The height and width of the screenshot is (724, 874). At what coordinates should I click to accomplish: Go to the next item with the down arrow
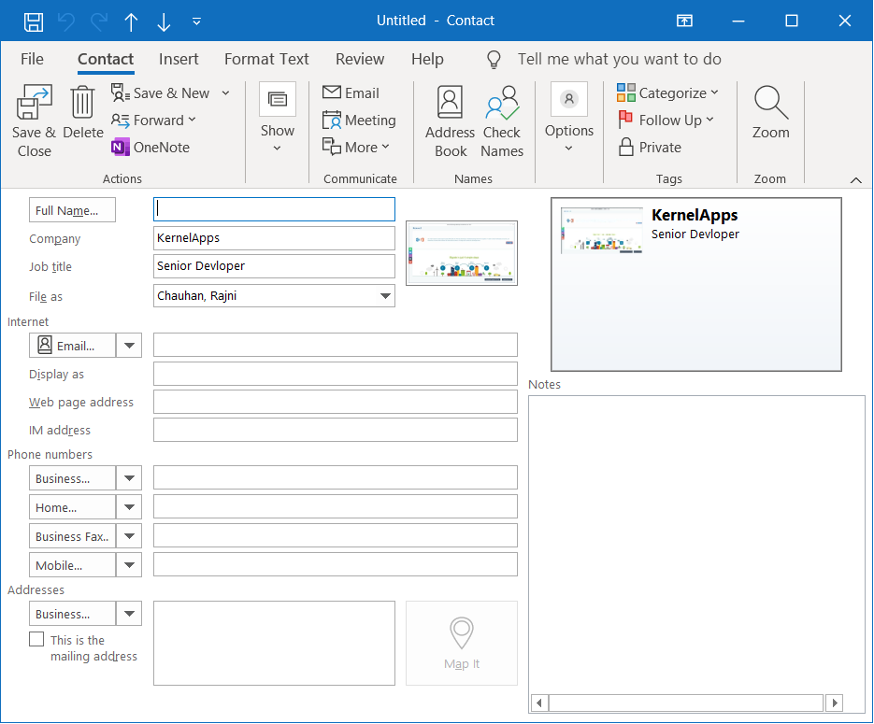164,21
